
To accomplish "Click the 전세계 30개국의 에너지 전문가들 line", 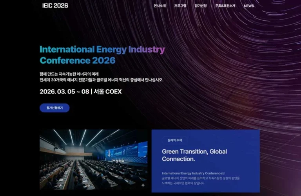I will [x=102, y=80].
